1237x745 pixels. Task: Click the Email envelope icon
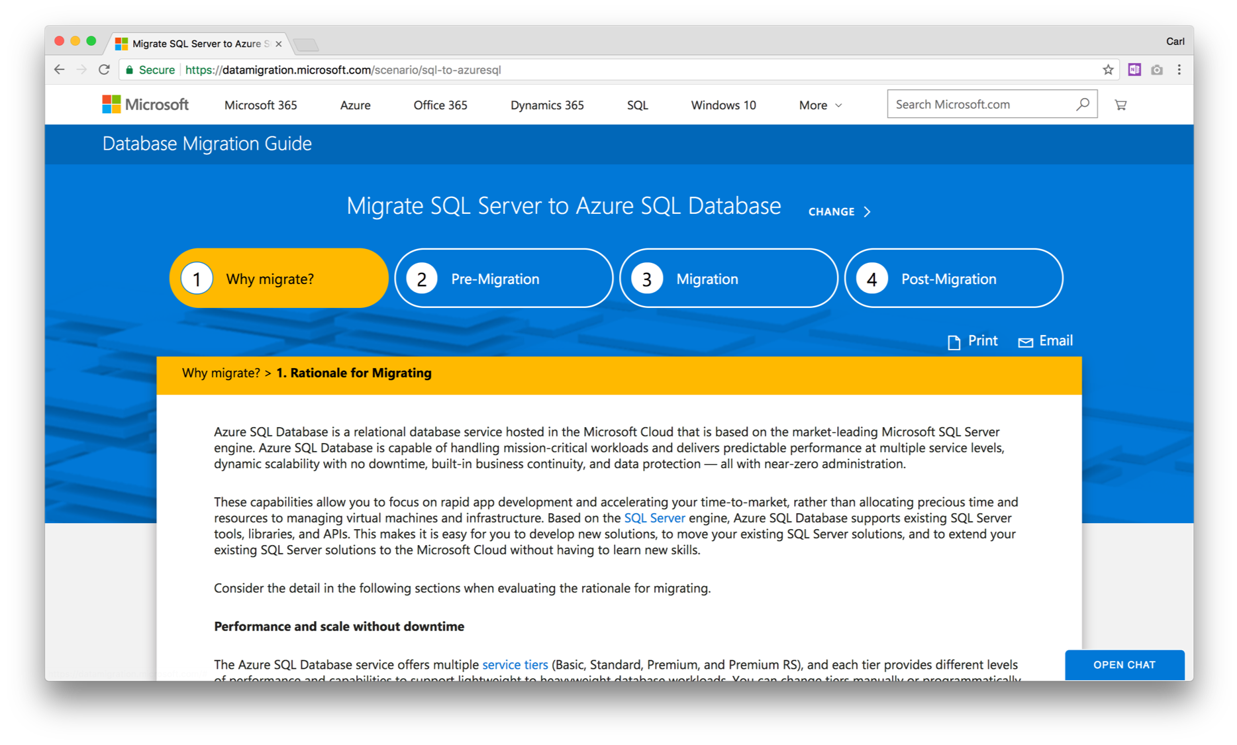click(1025, 342)
